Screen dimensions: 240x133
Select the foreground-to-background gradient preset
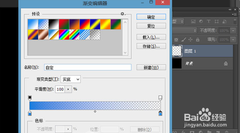point(33,24)
